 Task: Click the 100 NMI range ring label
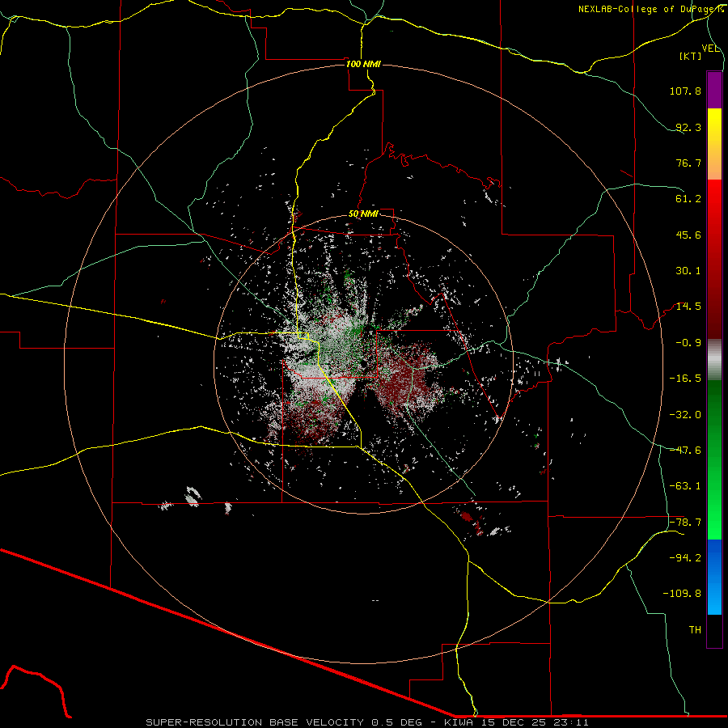point(363,64)
